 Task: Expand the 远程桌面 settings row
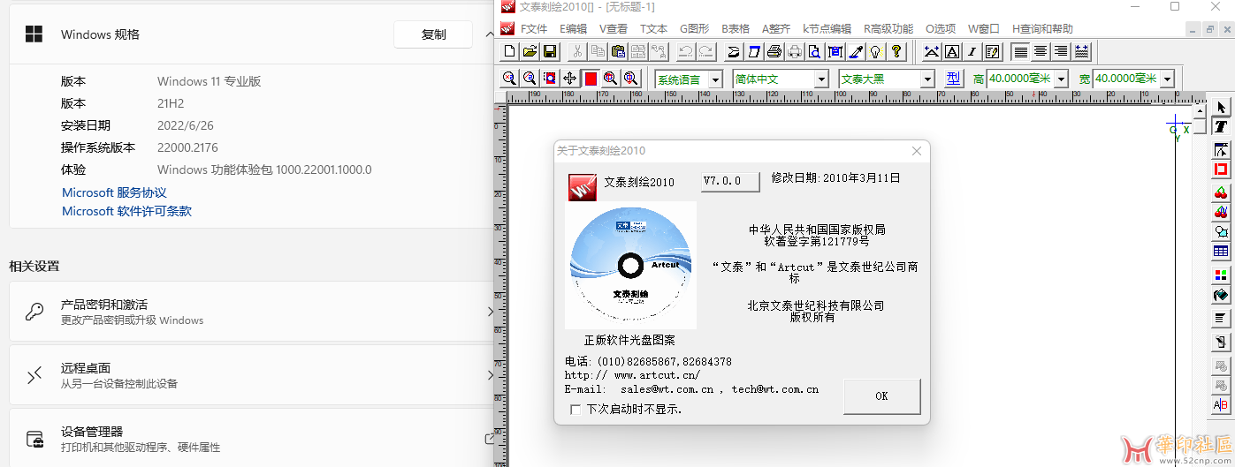[251, 376]
